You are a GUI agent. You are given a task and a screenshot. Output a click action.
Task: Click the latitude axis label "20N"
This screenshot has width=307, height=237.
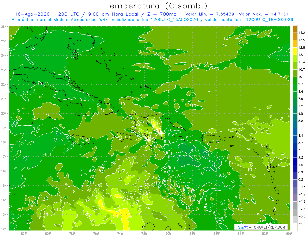[4, 113]
